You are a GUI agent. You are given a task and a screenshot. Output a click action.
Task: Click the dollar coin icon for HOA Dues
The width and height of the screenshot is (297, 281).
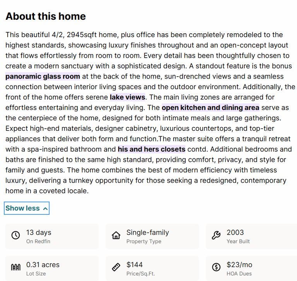pos(216,267)
